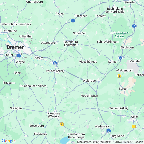This screenshot has height=144, width=144.
Task: Click the A7 shield above Lüneburger Heide
Action: [x=134, y=26]
